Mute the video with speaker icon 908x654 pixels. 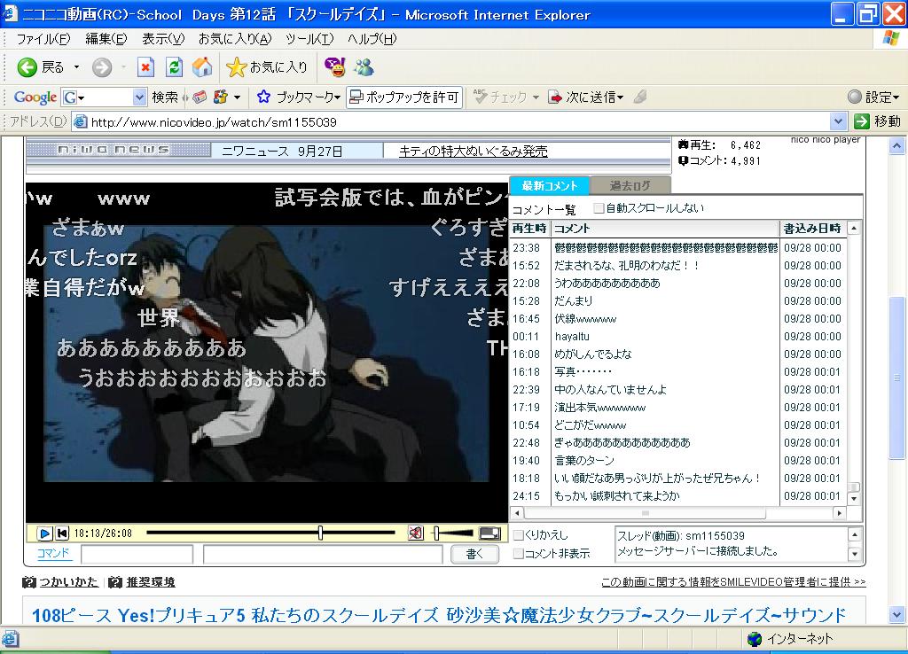point(415,533)
